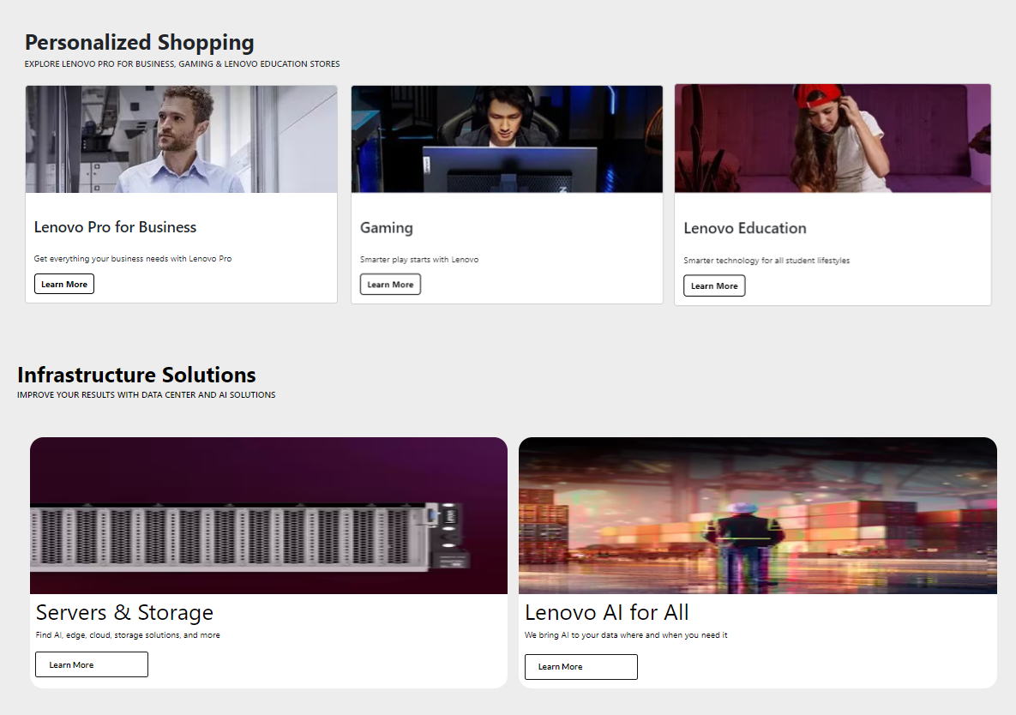This screenshot has width=1016, height=715.
Task: Click 'Improve your results with data center' subheading
Action: click(146, 395)
